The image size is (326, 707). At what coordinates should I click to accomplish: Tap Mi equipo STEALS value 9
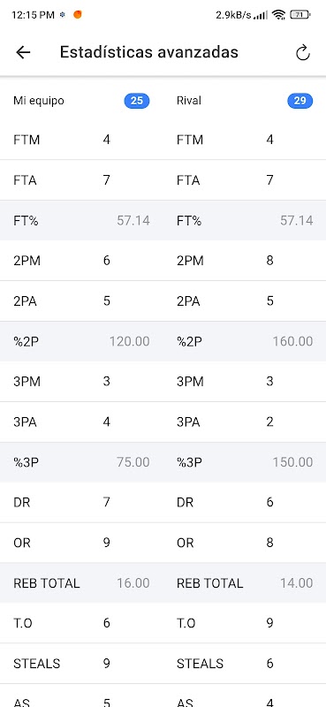pos(106,664)
